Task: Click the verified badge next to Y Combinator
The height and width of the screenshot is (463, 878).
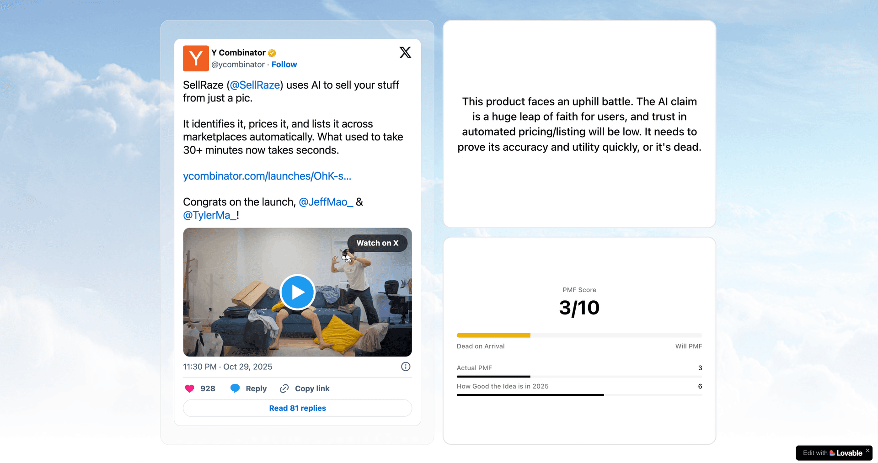Action: click(x=271, y=53)
